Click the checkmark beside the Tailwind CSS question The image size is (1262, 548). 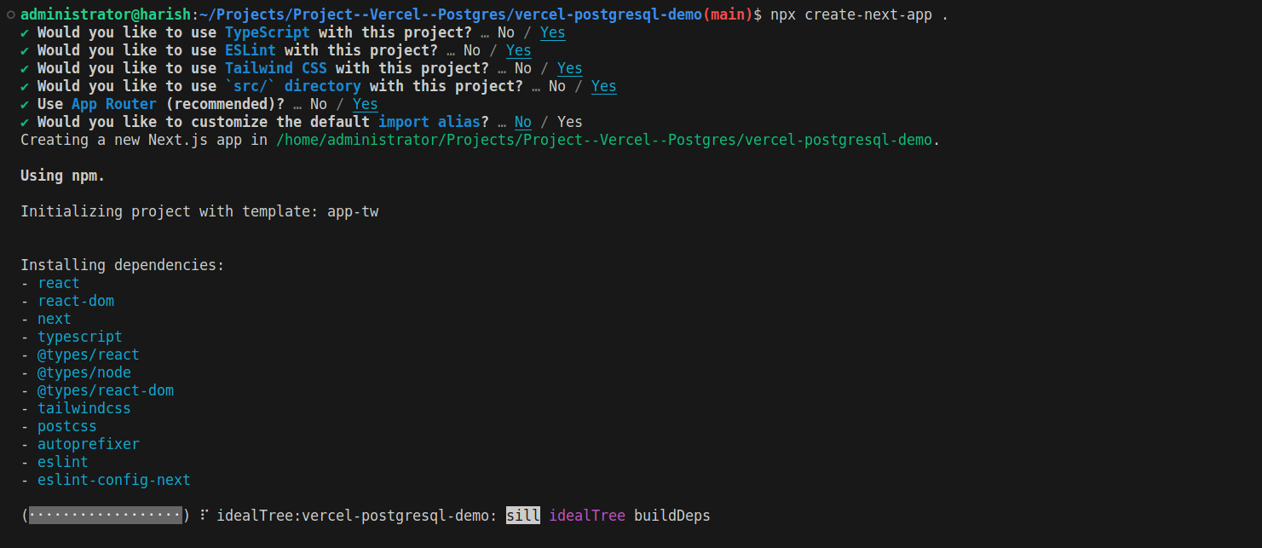(x=25, y=68)
